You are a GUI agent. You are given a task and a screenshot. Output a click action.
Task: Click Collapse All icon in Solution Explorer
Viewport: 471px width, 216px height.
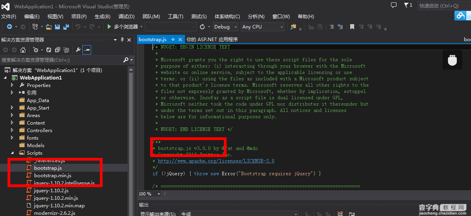58,50
